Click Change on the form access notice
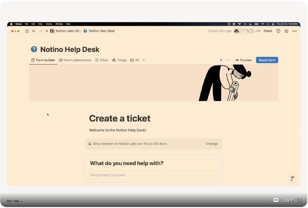 click(212, 144)
